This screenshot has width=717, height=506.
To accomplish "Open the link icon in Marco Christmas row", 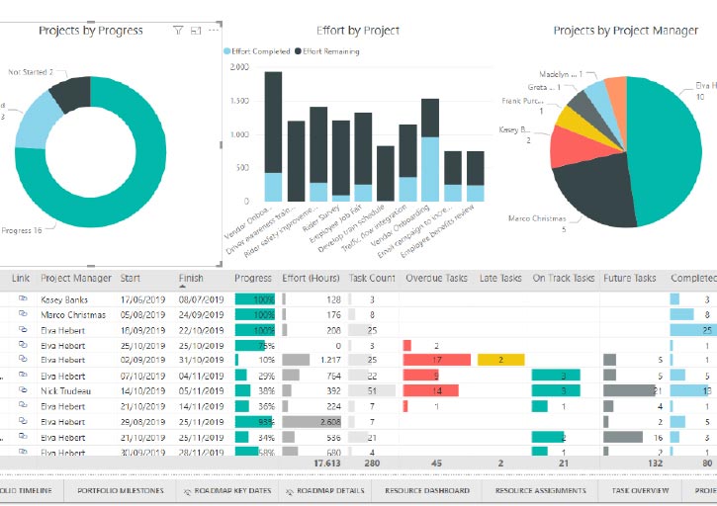I will 24,314.
